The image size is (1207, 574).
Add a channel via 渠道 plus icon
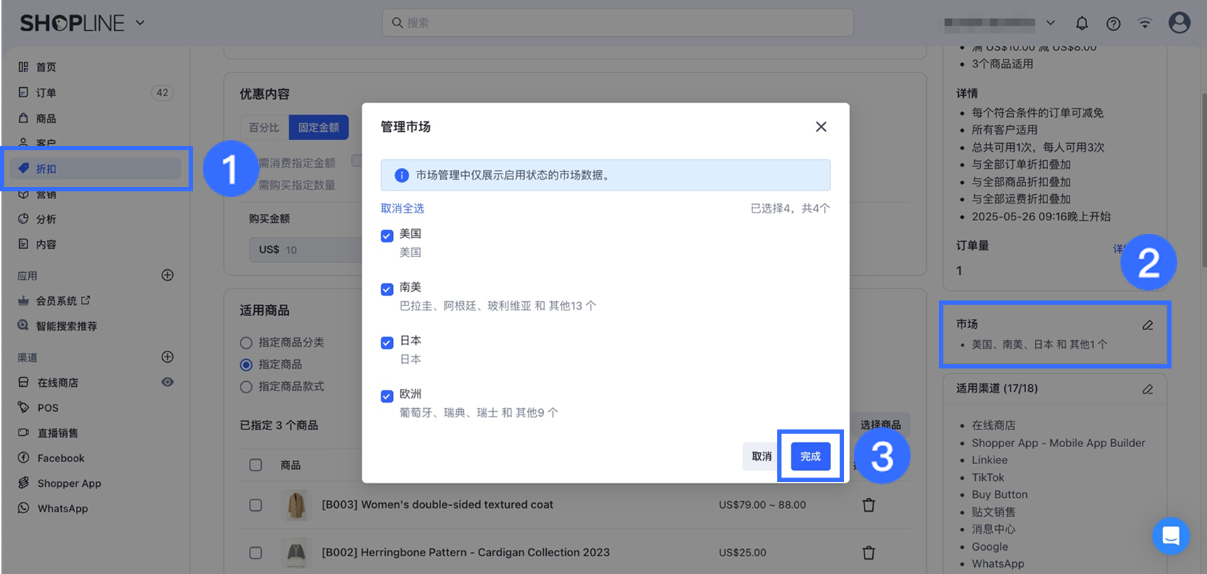[x=167, y=356]
